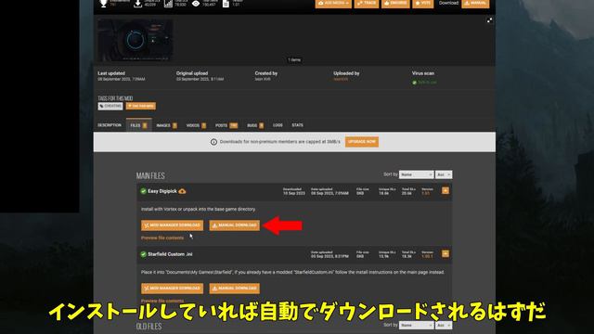Screen dimensions: 594x334
Task: Click the Easy Digipick file title
Action: pyautogui.click(x=162, y=191)
